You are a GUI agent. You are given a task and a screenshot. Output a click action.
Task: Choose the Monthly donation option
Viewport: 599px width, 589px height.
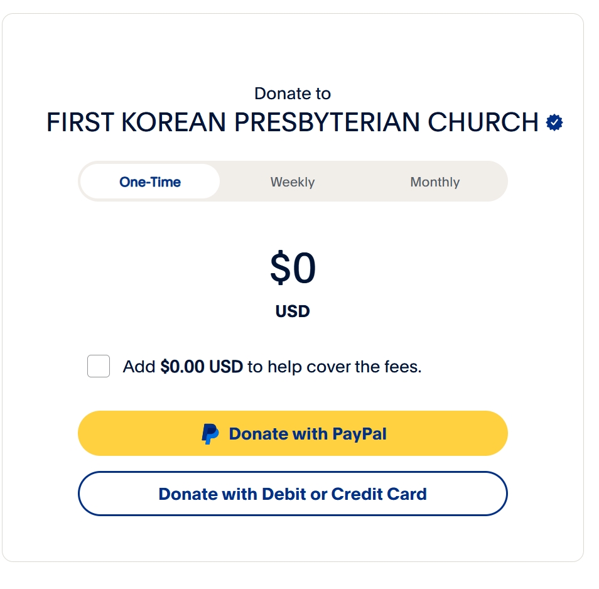pyautogui.click(x=434, y=182)
